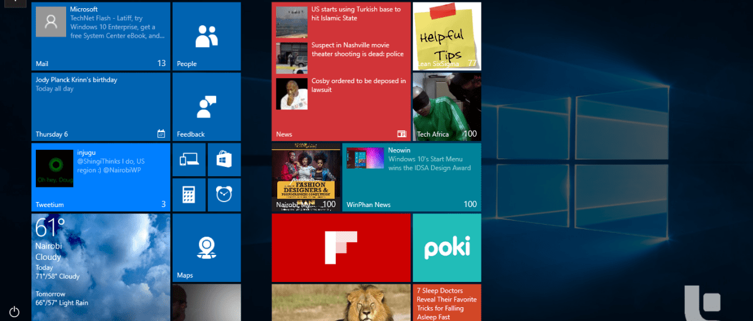Open the Nairobi fashion designers tile
Viewport: 753px width, 321px height.
coord(306,177)
